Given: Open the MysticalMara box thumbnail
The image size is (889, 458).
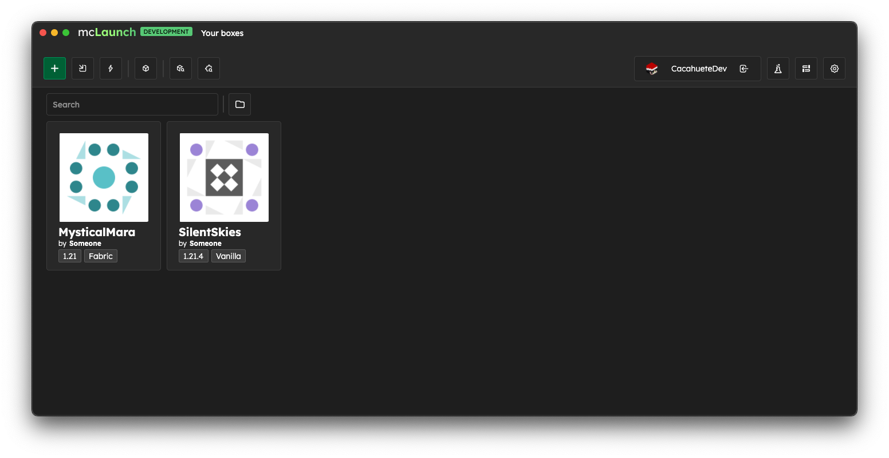Looking at the screenshot, I should point(104,177).
